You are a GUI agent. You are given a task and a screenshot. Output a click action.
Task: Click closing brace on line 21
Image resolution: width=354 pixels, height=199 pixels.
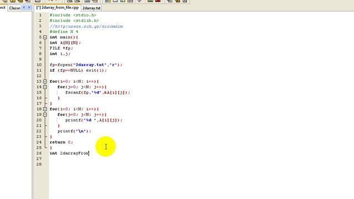coord(59,125)
